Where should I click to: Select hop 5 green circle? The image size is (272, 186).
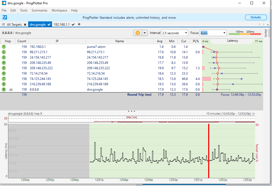coord(4,68)
